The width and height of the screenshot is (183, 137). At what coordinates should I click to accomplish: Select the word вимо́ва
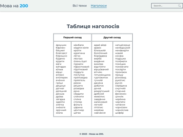pyautogui.click(x=99, y=64)
